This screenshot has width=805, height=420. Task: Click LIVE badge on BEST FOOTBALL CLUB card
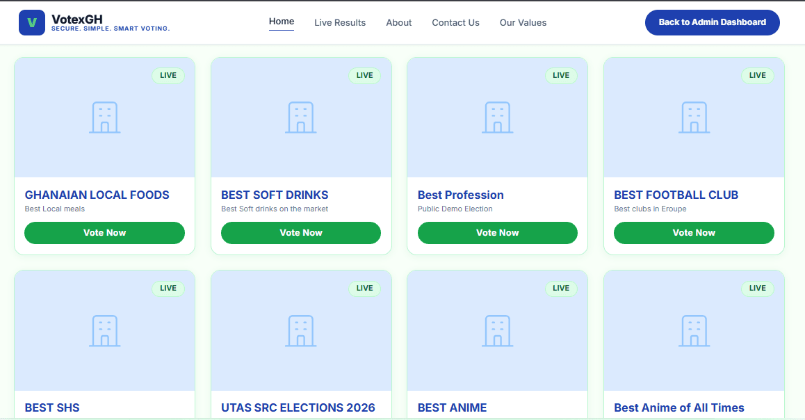pyautogui.click(x=757, y=76)
